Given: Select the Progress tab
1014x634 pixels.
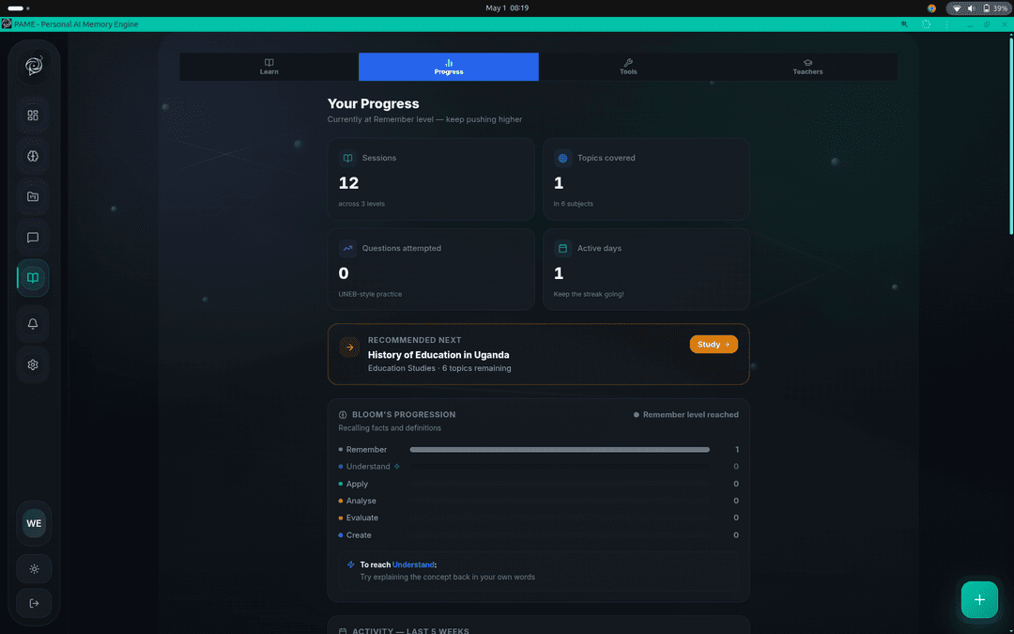Looking at the screenshot, I should [449, 67].
